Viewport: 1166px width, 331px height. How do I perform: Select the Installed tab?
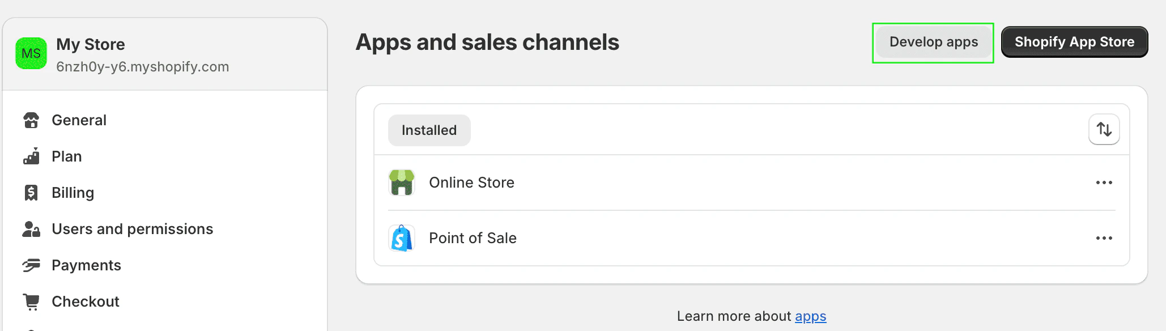(x=429, y=130)
